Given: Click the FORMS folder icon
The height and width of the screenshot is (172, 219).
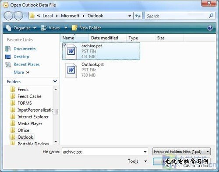Looking at the screenshot, I should pos(13,103).
